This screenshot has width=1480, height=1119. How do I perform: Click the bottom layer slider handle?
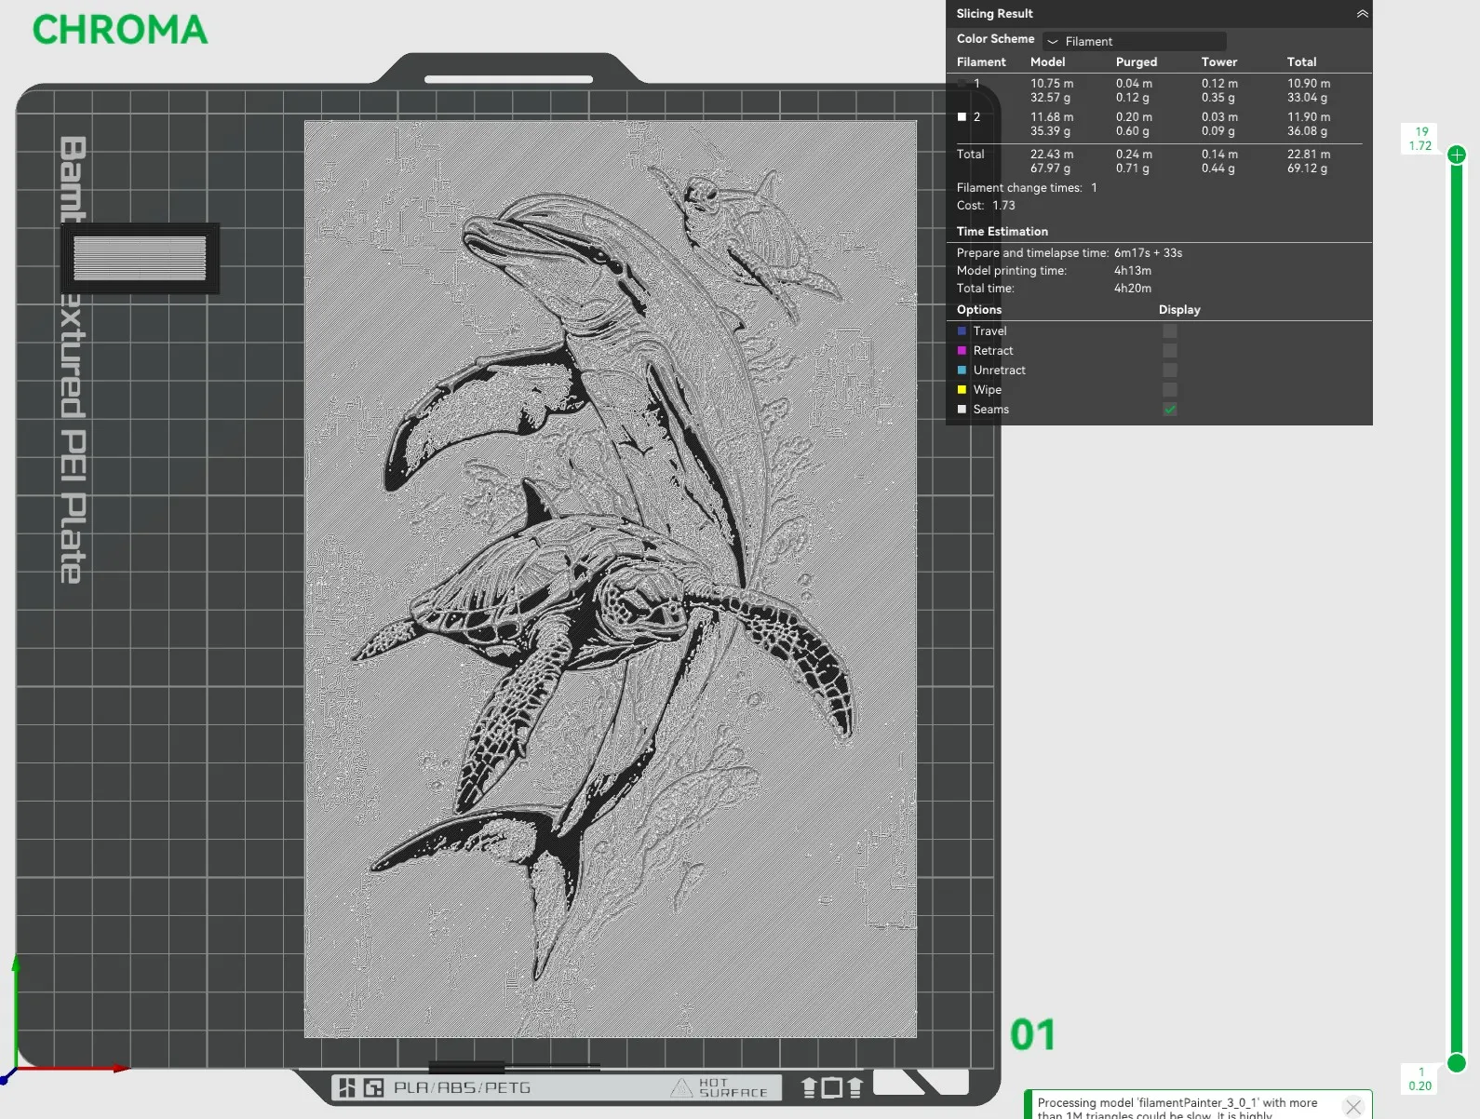[x=1457, y=1063]
